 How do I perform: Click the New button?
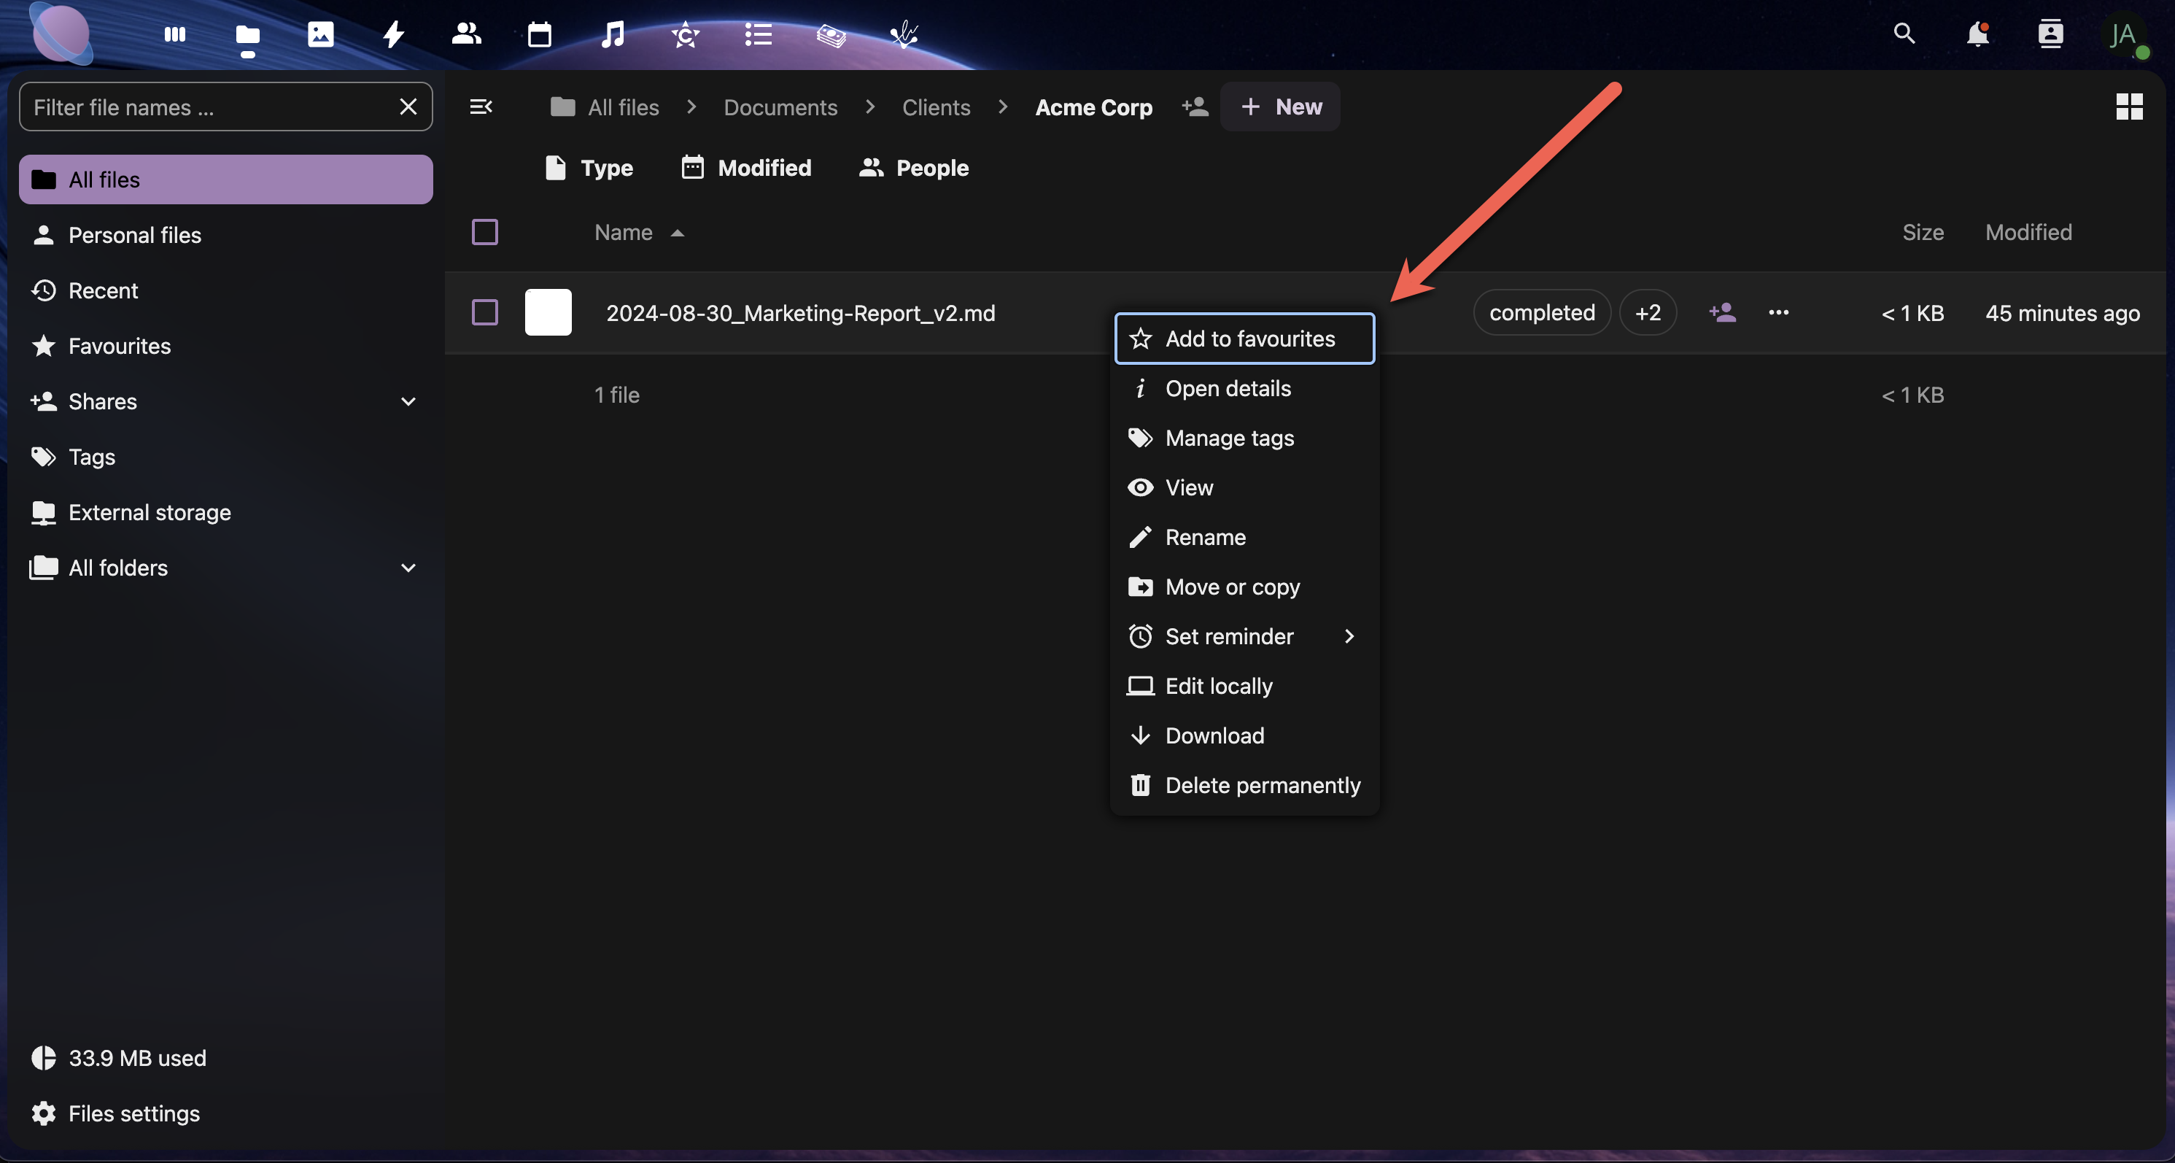[x=1280, y=107]
